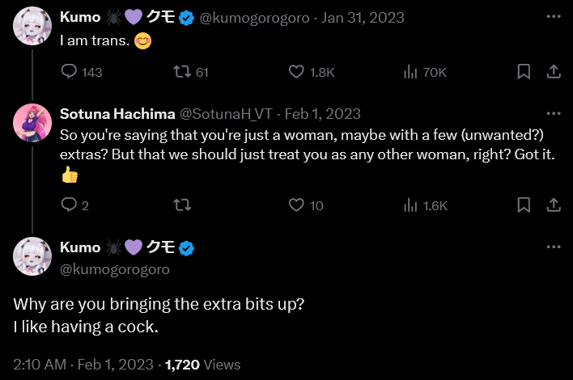The image size is (573, 380).
Task: Open more options on Sotuna's reply
Action: pos(554,114)
